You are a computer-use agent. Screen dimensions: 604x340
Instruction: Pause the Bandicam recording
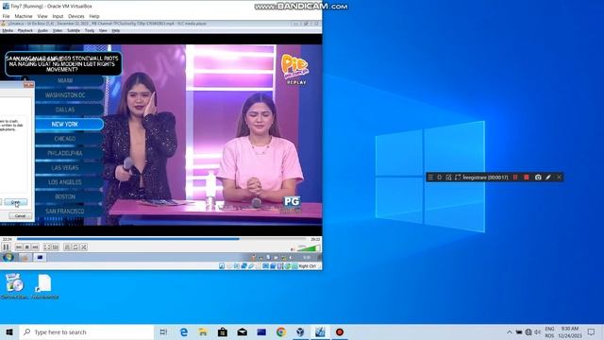coord(515,178)
